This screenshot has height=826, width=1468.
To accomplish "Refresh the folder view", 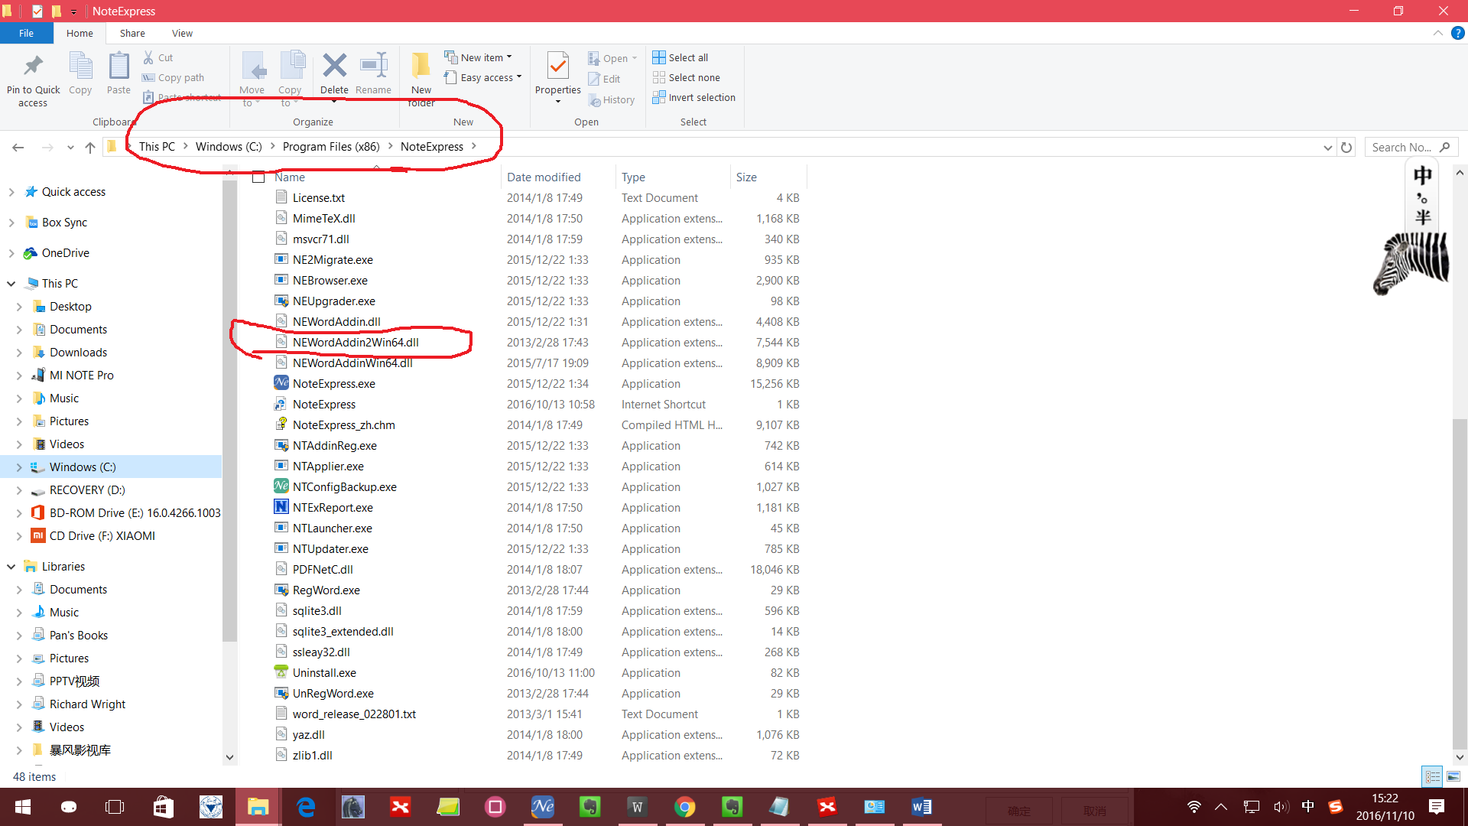I will [x=1346, y=147].
